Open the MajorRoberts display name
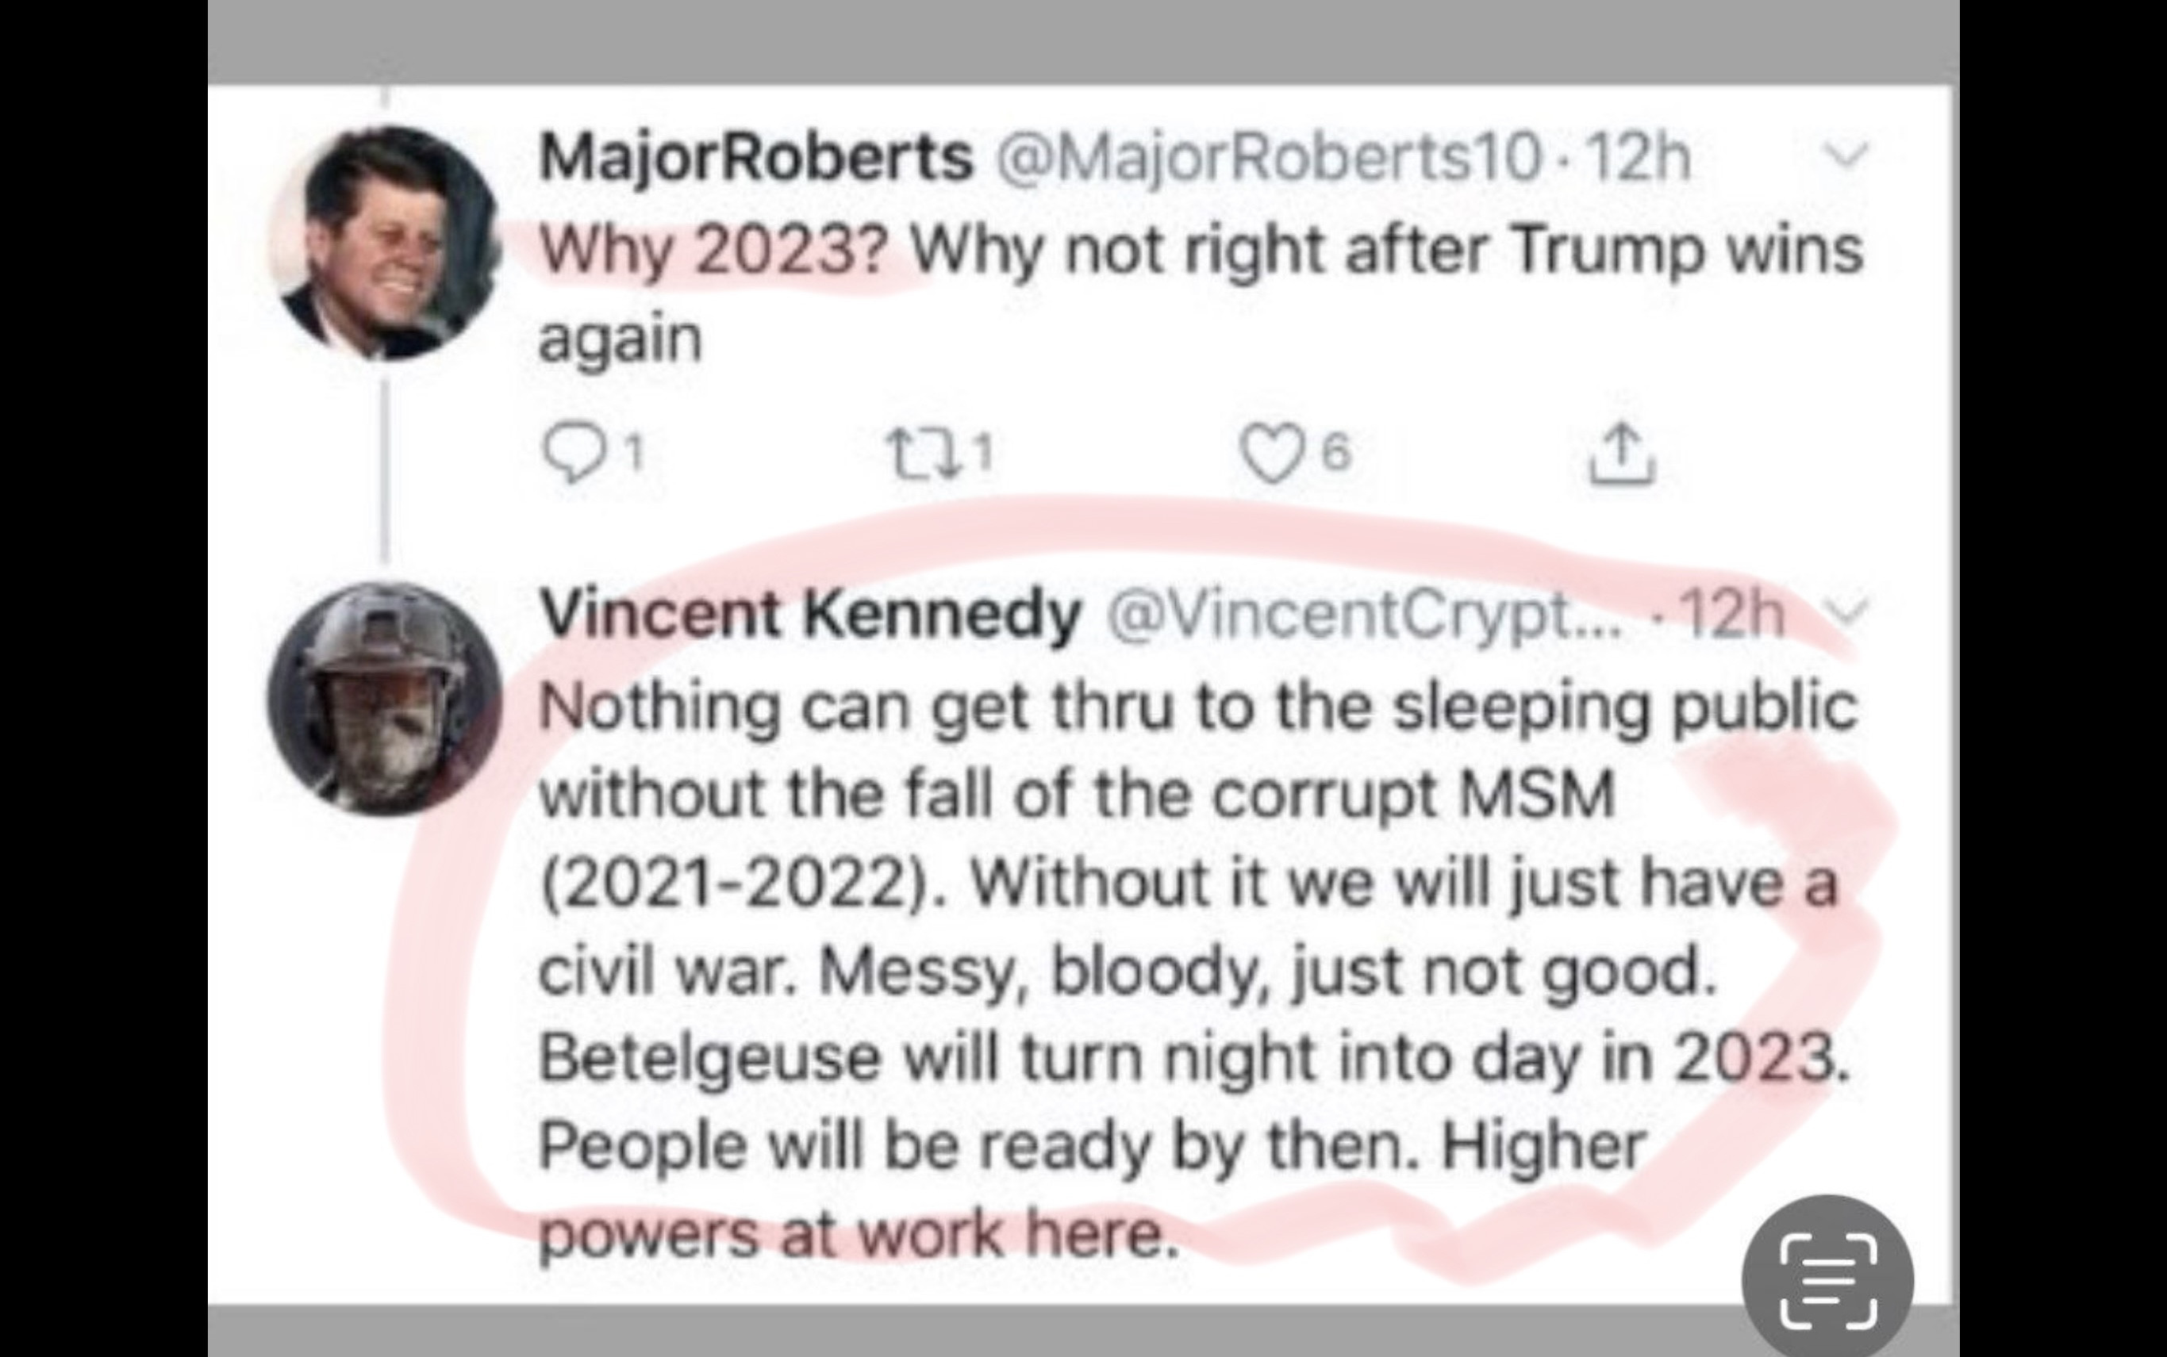The height and width of the screenshot is (1357, 2167). click(x=755, y=159)
